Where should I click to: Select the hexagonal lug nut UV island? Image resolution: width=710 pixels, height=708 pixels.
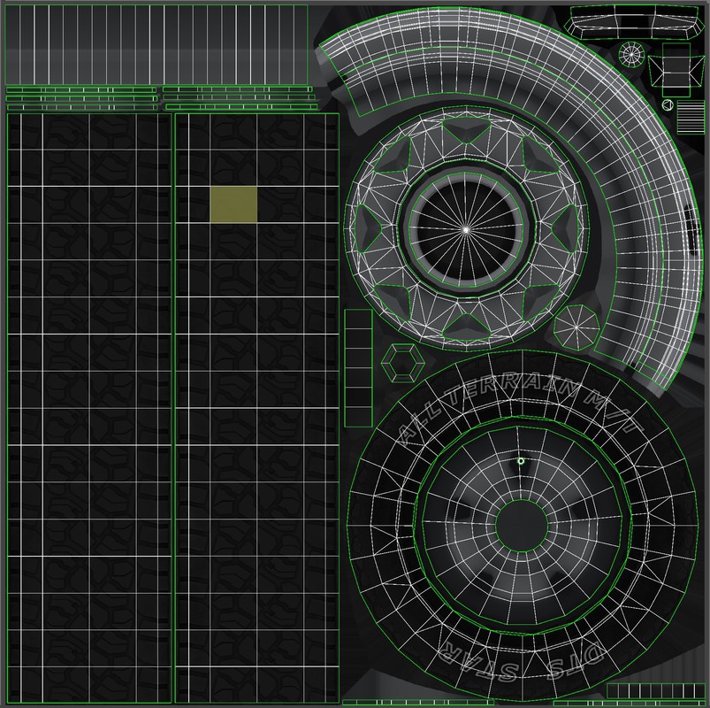coord(403,363)
